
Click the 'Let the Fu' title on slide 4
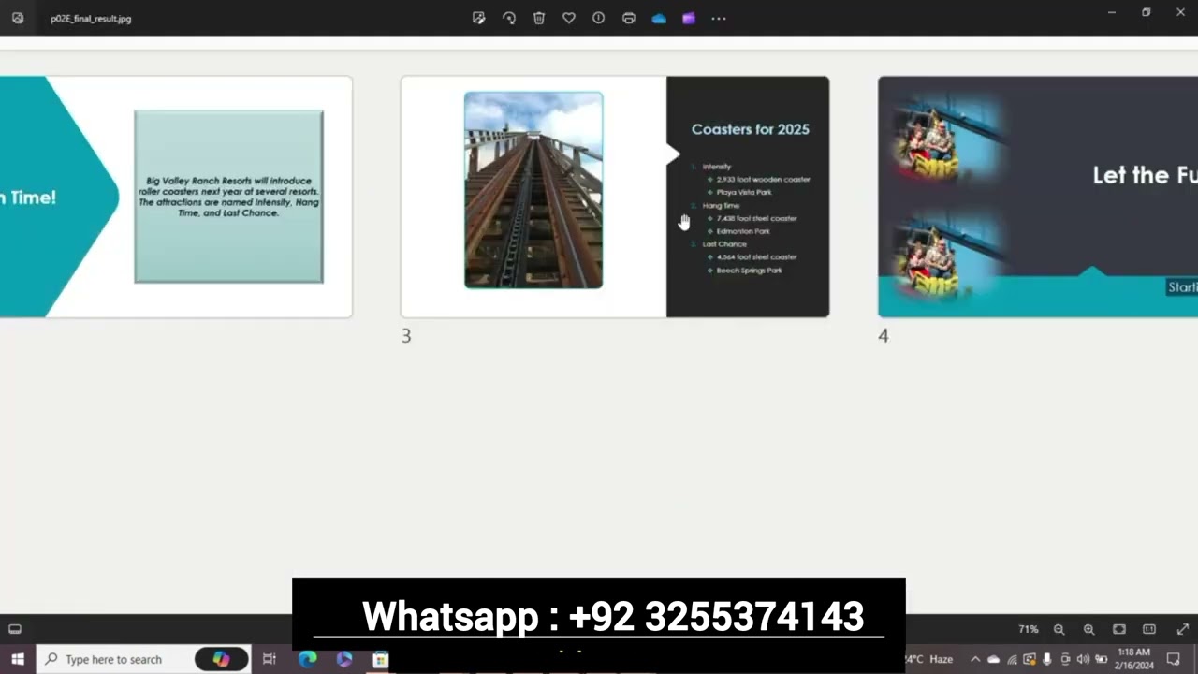(x=1145, y=175)
